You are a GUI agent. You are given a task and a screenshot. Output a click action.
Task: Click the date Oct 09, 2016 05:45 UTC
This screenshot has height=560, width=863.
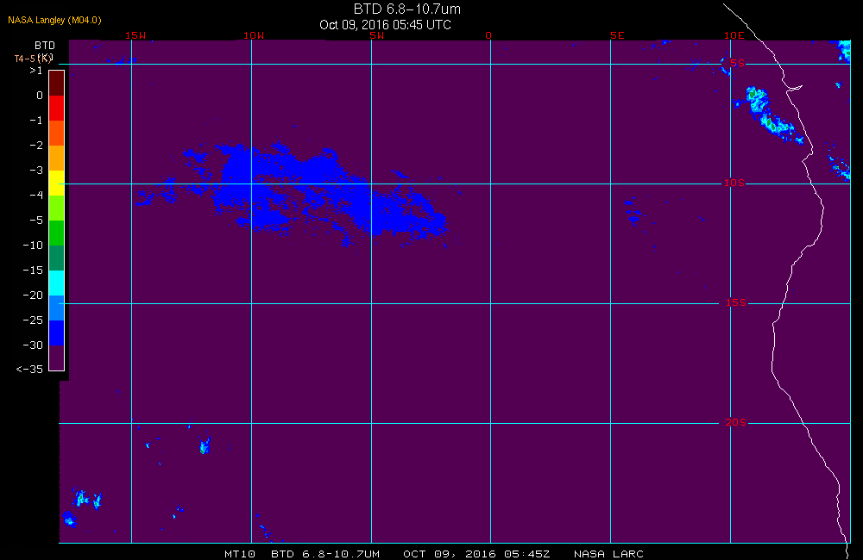pos(385,25)
